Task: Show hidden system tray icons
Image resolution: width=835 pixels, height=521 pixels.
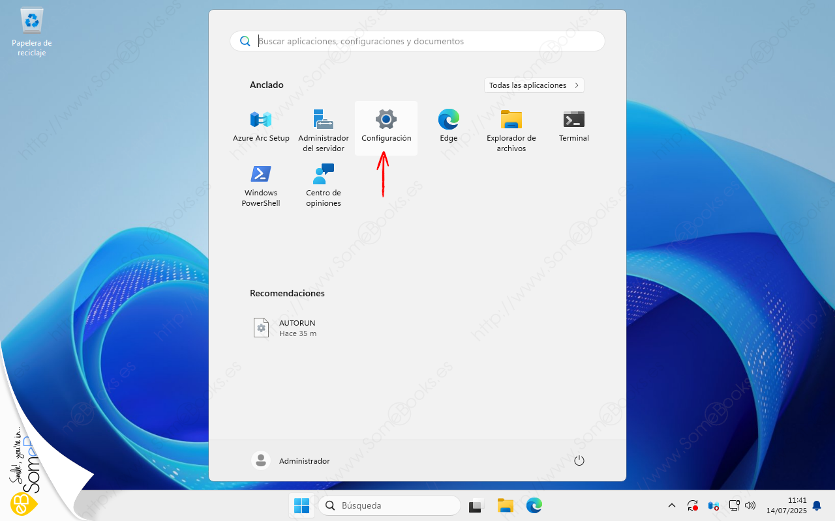Action: pos(671,505)
